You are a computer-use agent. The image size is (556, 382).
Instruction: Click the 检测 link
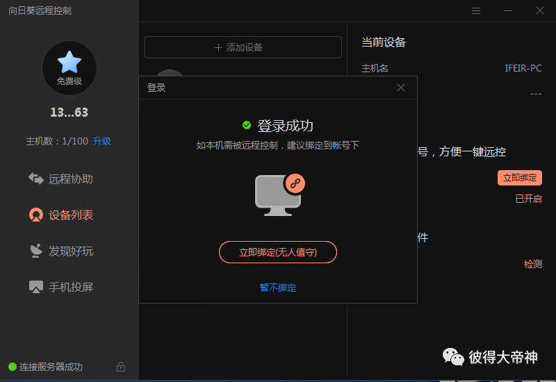click(533, 264)
